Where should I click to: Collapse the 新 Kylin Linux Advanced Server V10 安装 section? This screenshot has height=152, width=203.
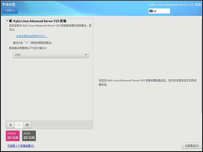click(x=7, y=21)
